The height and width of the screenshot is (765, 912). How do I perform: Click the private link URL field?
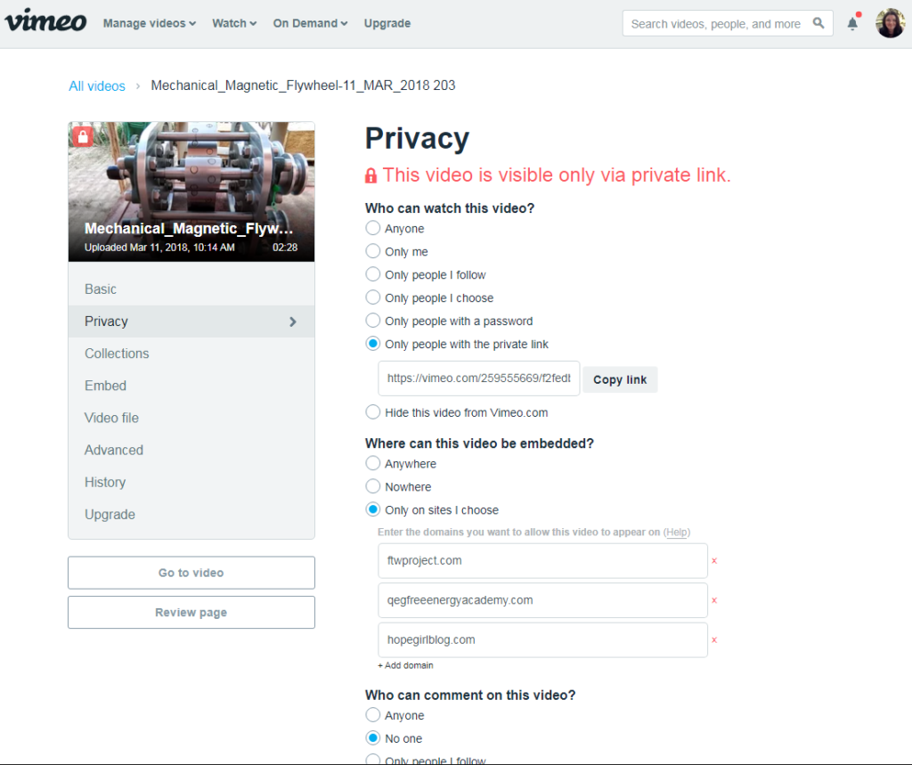(x=479, y=379)
